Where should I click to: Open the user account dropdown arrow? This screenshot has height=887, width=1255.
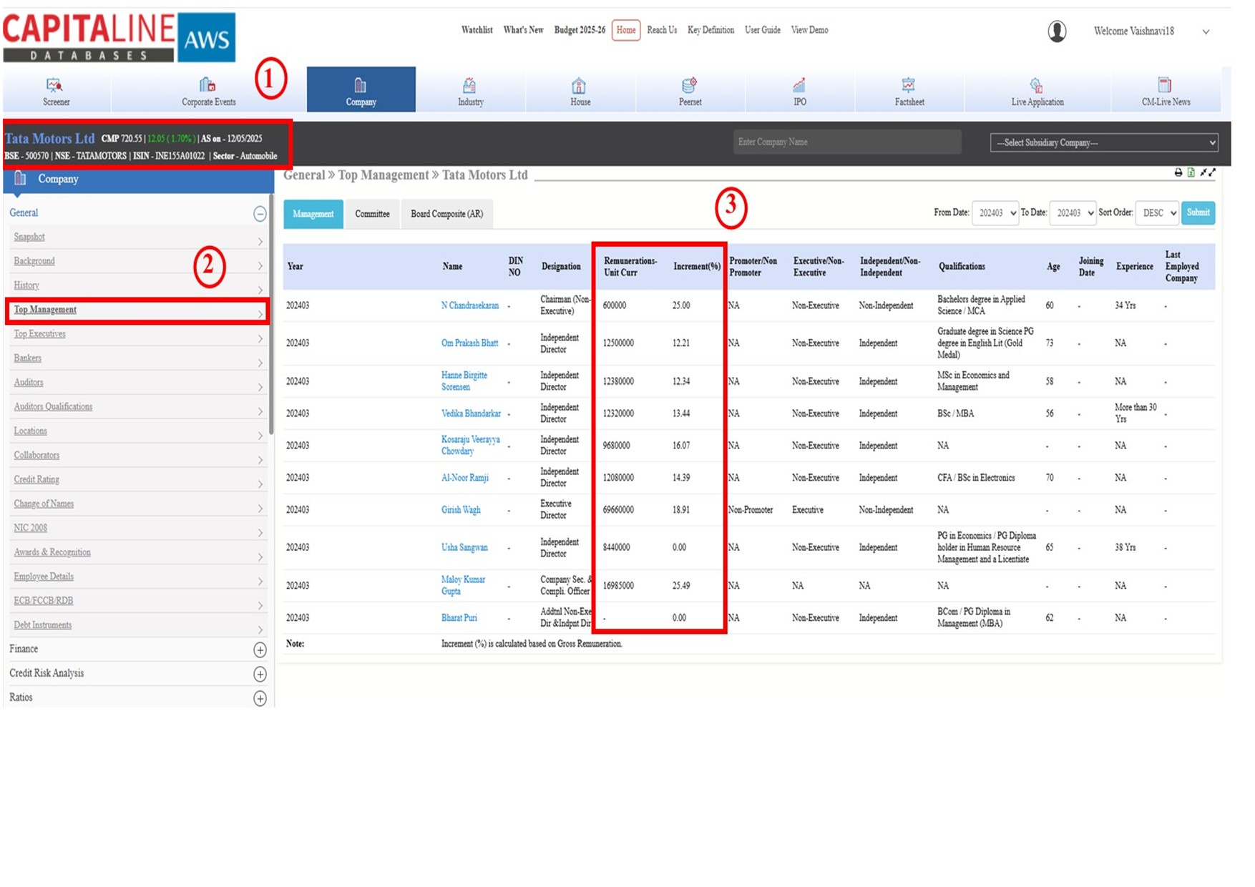point(1206,31)
